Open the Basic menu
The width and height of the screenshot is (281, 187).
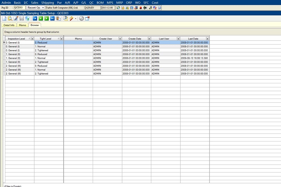17,2
